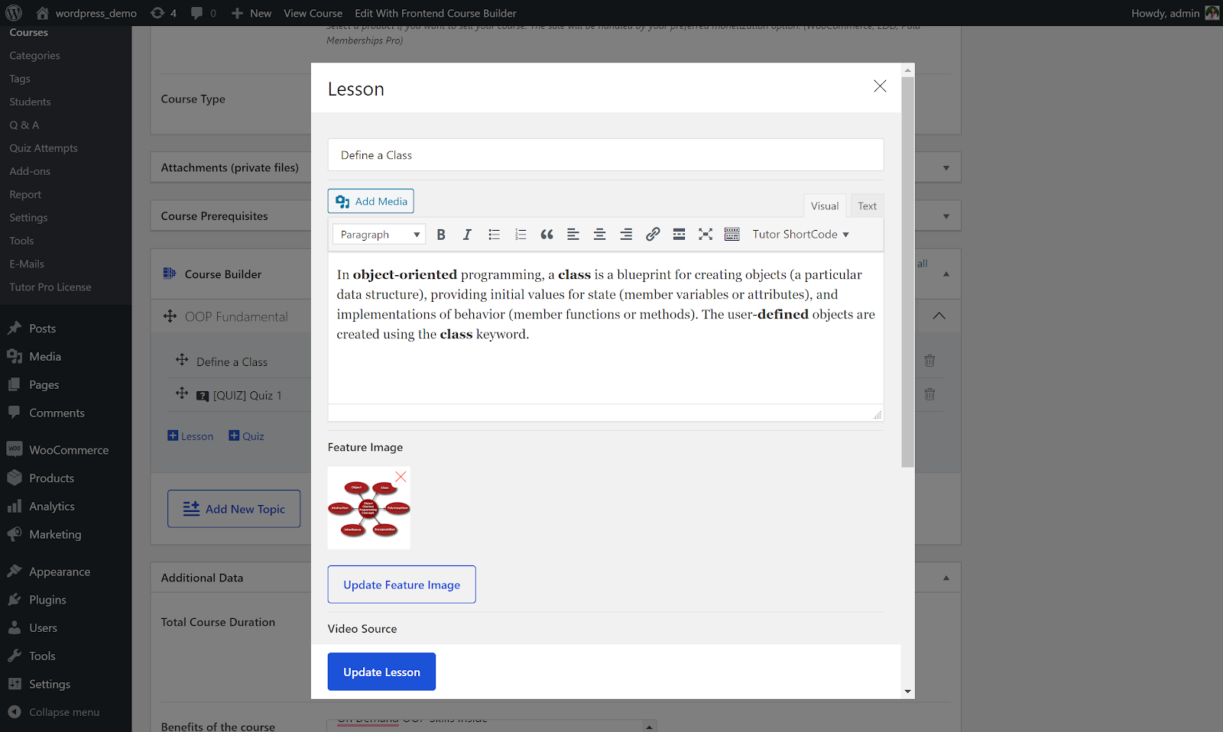
Task: Apply blockquote formatting
Action: click(x=547, y=235)
